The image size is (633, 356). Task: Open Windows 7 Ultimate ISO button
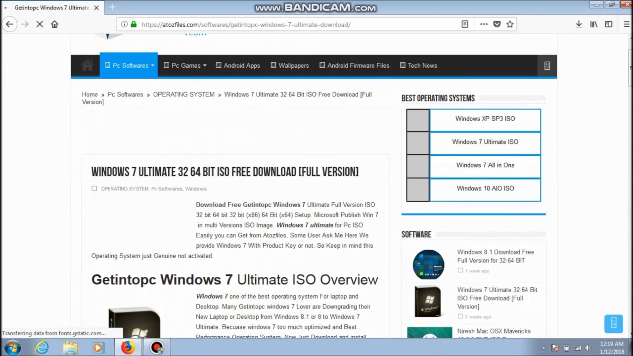click(x=485, y=142)
